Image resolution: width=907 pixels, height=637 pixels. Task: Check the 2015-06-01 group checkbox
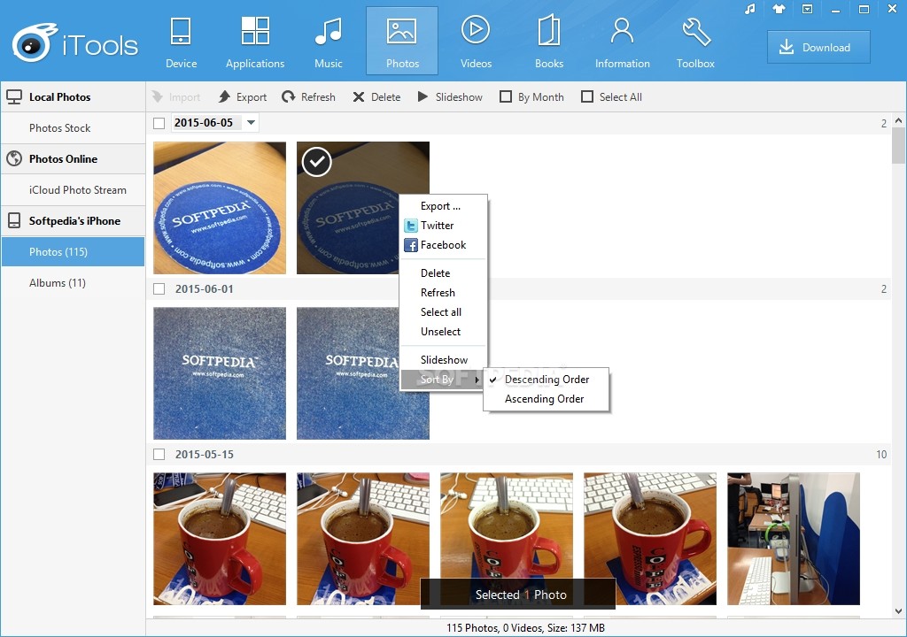(x=159, y=289)
